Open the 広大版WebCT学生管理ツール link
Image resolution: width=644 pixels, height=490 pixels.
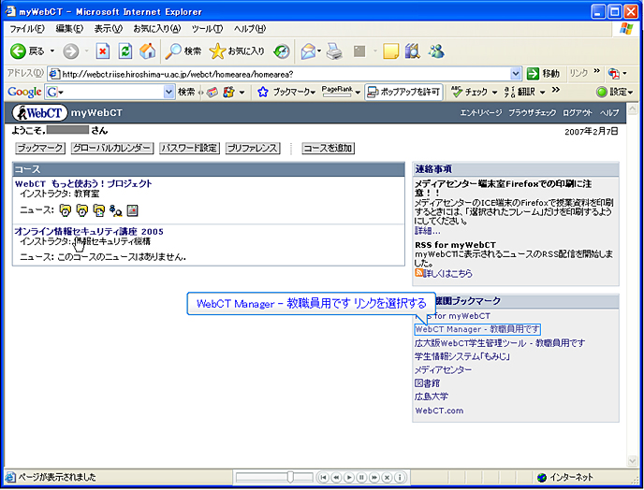click(500, 343)
